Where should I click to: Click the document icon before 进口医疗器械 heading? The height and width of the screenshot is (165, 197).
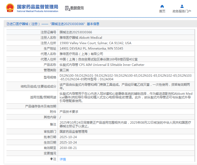(x=8, y=24)
